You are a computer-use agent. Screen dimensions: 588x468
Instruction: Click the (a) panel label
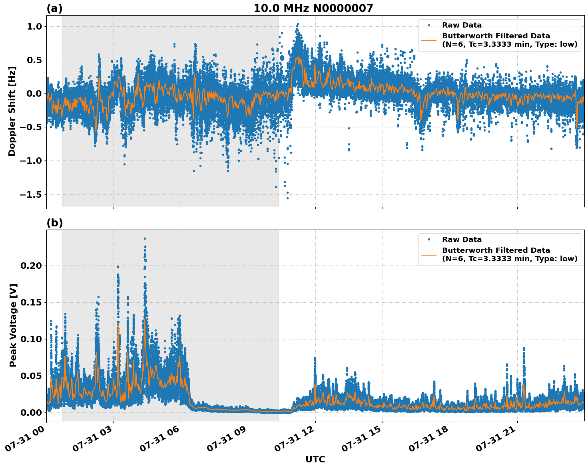(x=54, y=8)
